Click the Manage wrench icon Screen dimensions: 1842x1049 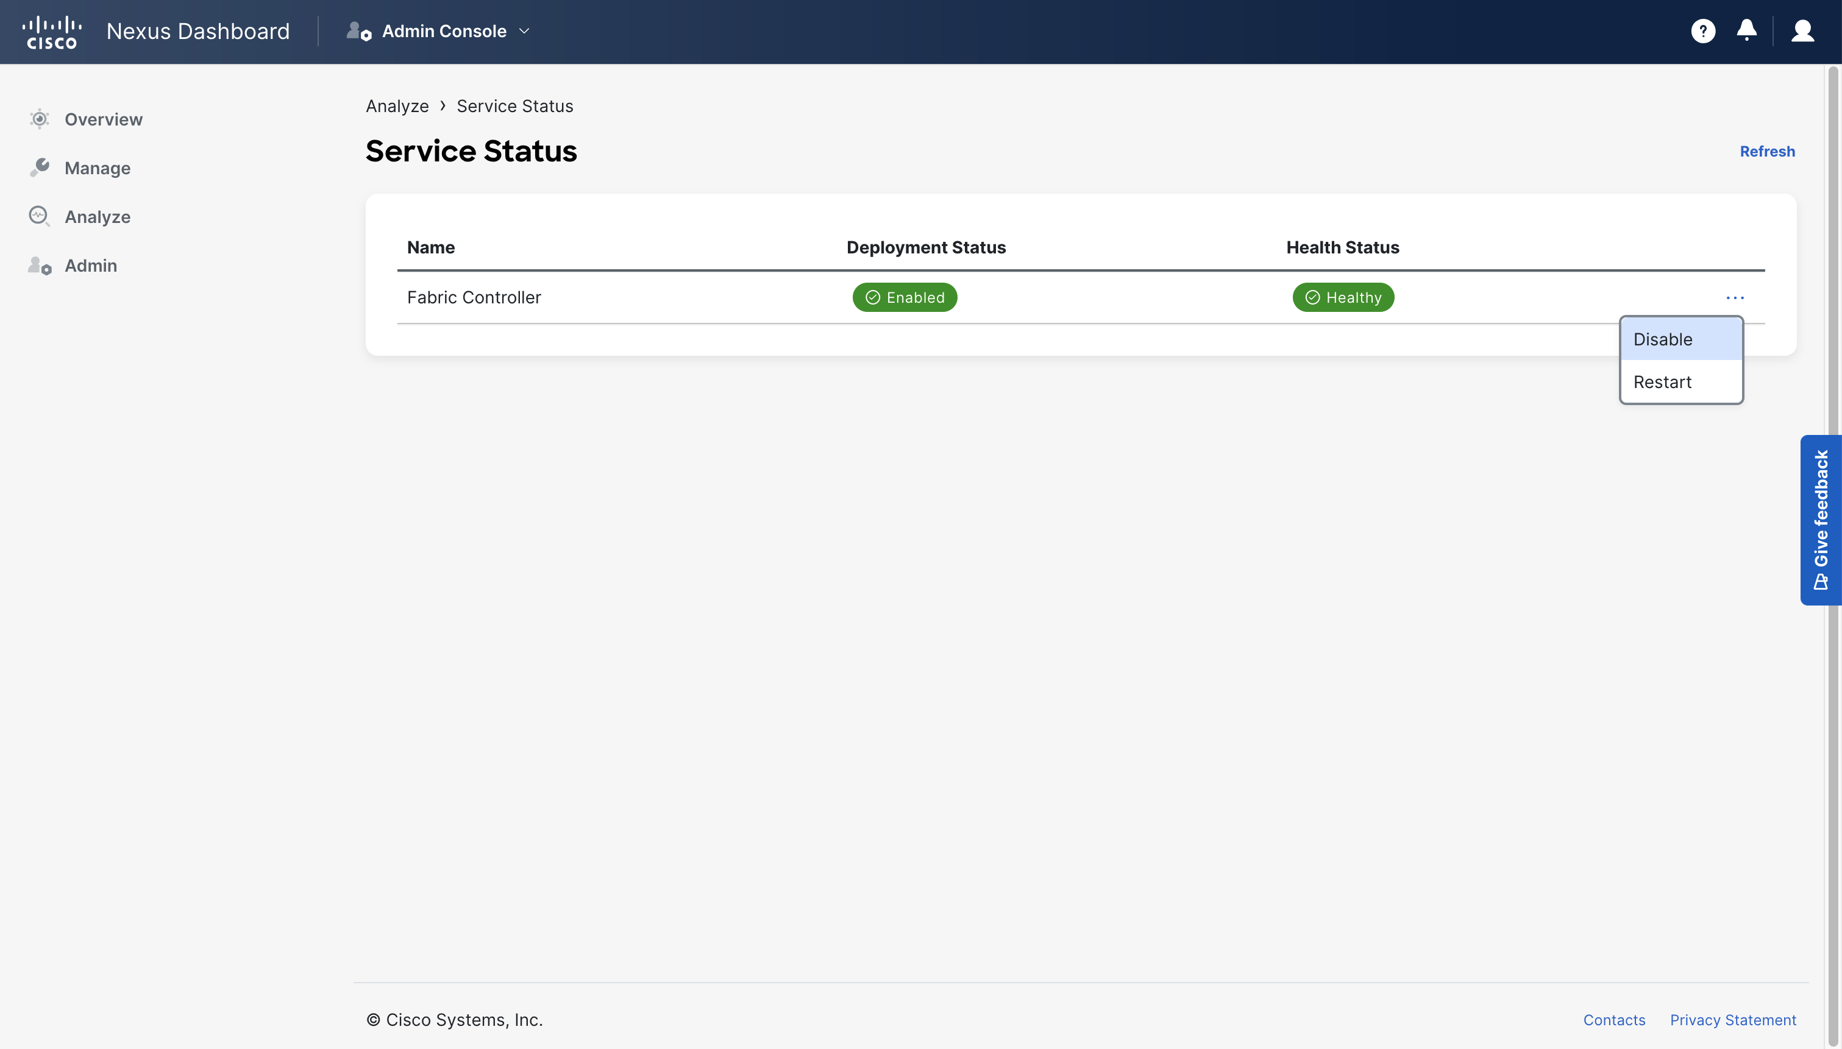[x=40, y=167]
